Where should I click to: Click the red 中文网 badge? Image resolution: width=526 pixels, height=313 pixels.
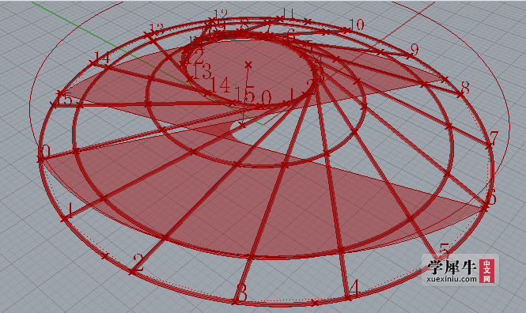[x=486, y=271]
